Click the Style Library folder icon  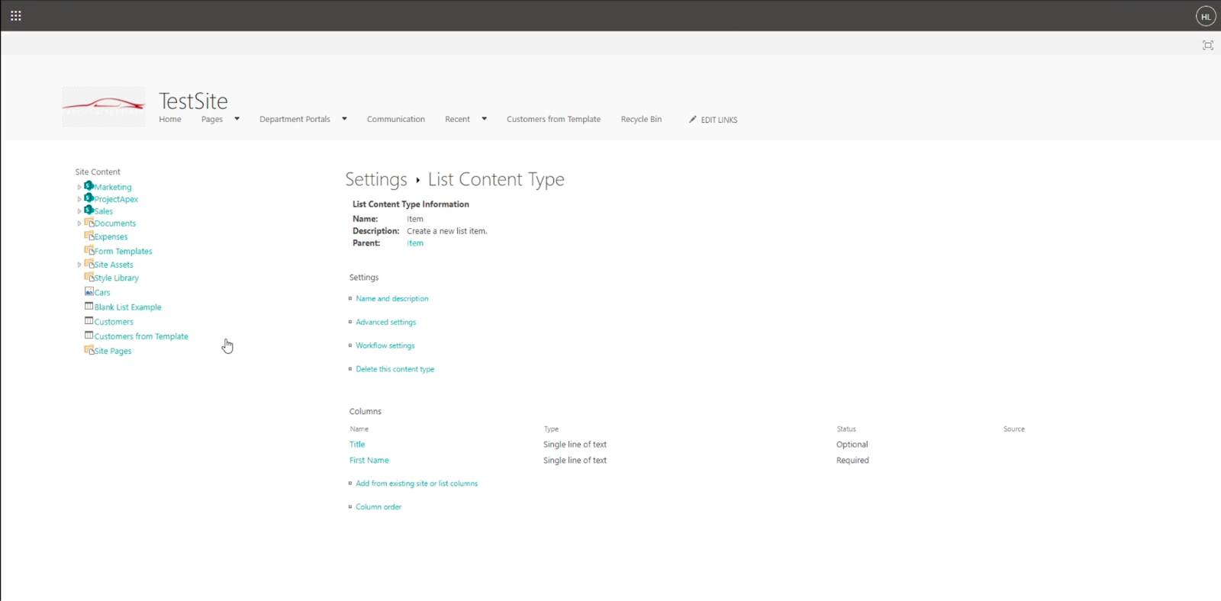(x=89, y=277)
